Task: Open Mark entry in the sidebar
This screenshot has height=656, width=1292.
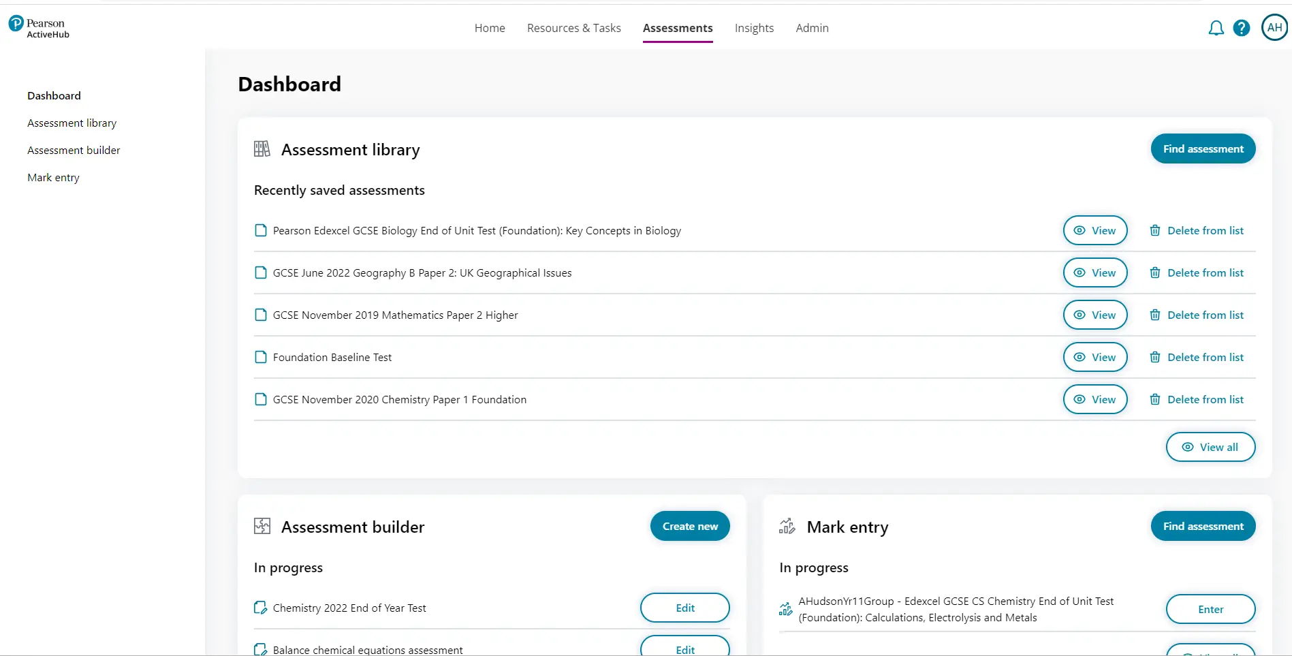Action: click(x=53, y=177)
